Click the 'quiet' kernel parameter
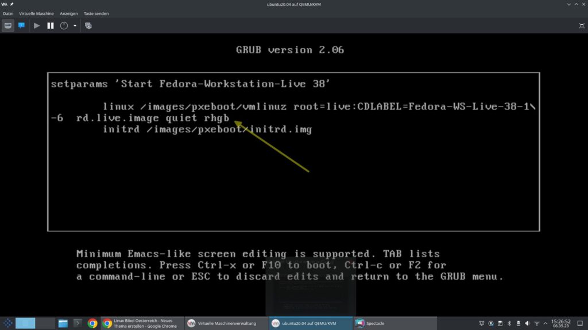588x330 pixels. 181,118
